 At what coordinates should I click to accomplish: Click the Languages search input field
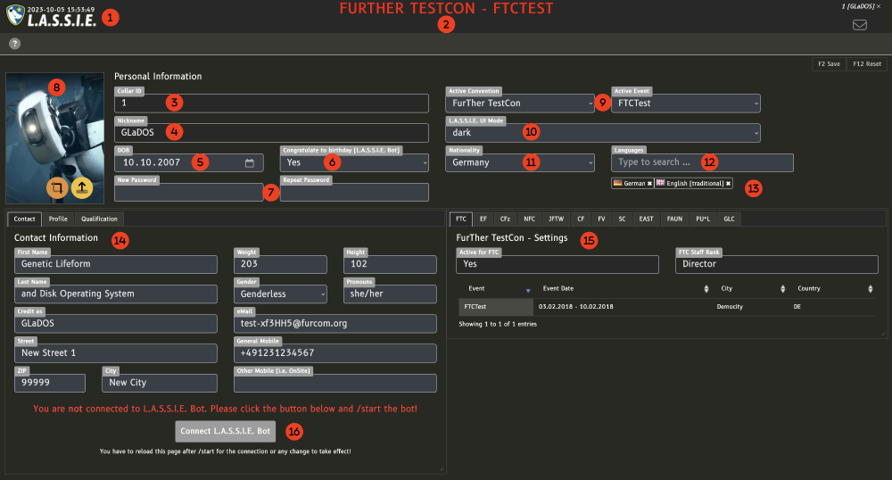tap(701, 163)
